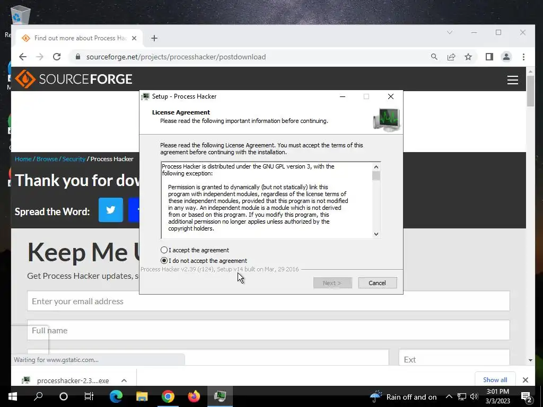Open Cortana circle icon
The height and width of the screenshot is (407, 543).
point(64,396)
